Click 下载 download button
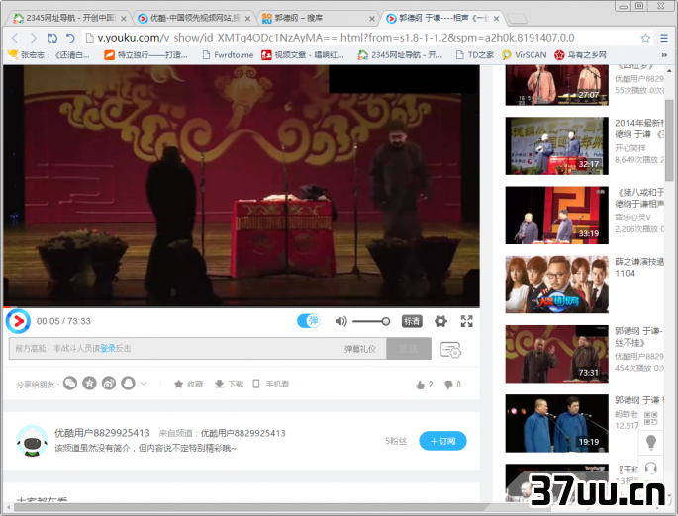 [229, 384]
